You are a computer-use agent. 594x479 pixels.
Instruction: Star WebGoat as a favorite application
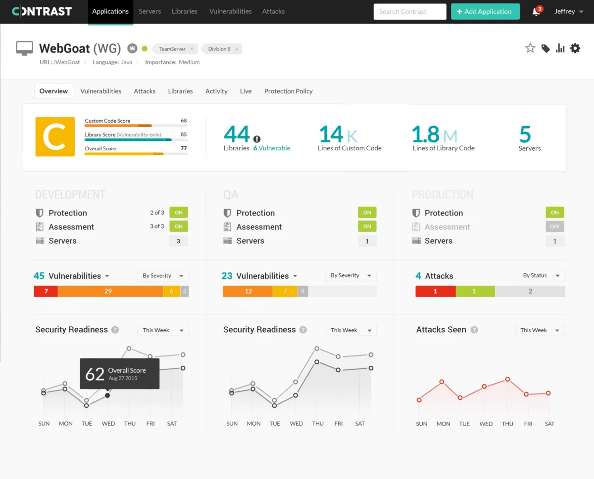530,48
